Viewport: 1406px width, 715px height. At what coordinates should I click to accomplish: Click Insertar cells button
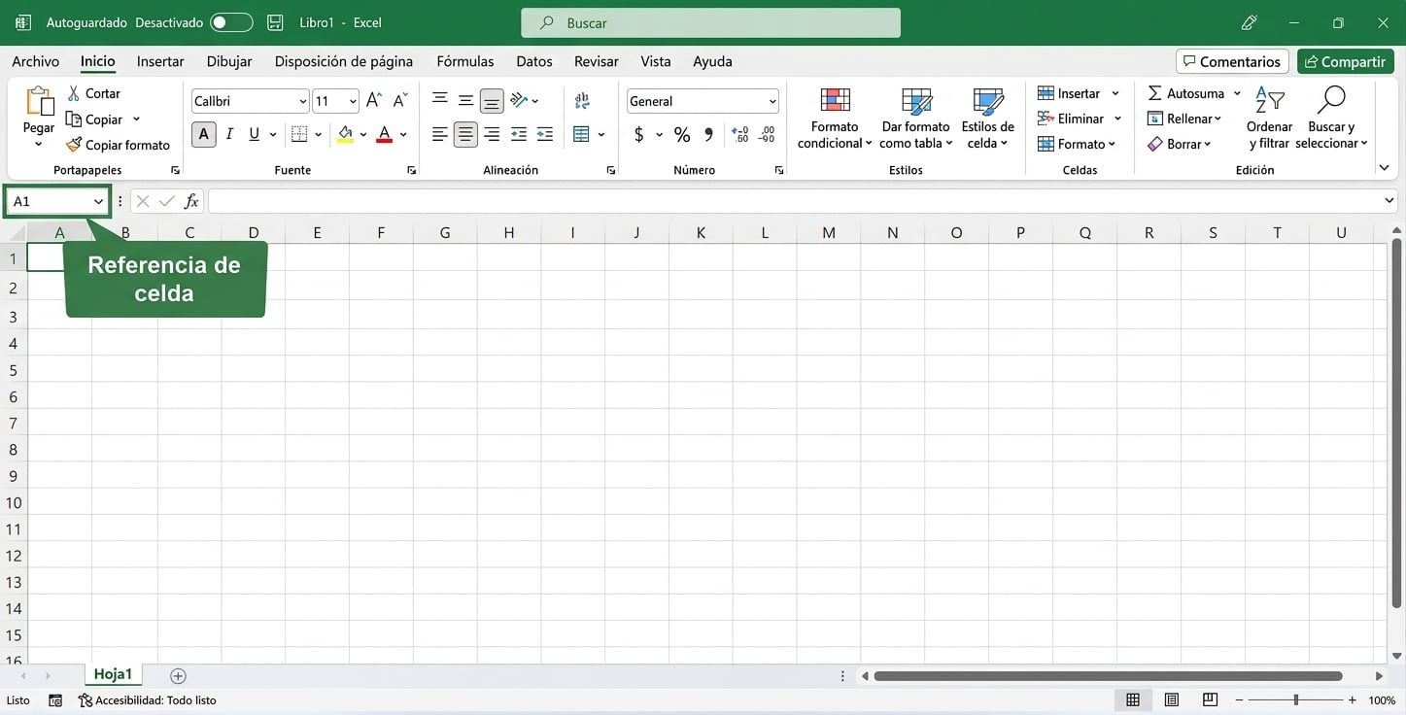(1069, 93)
